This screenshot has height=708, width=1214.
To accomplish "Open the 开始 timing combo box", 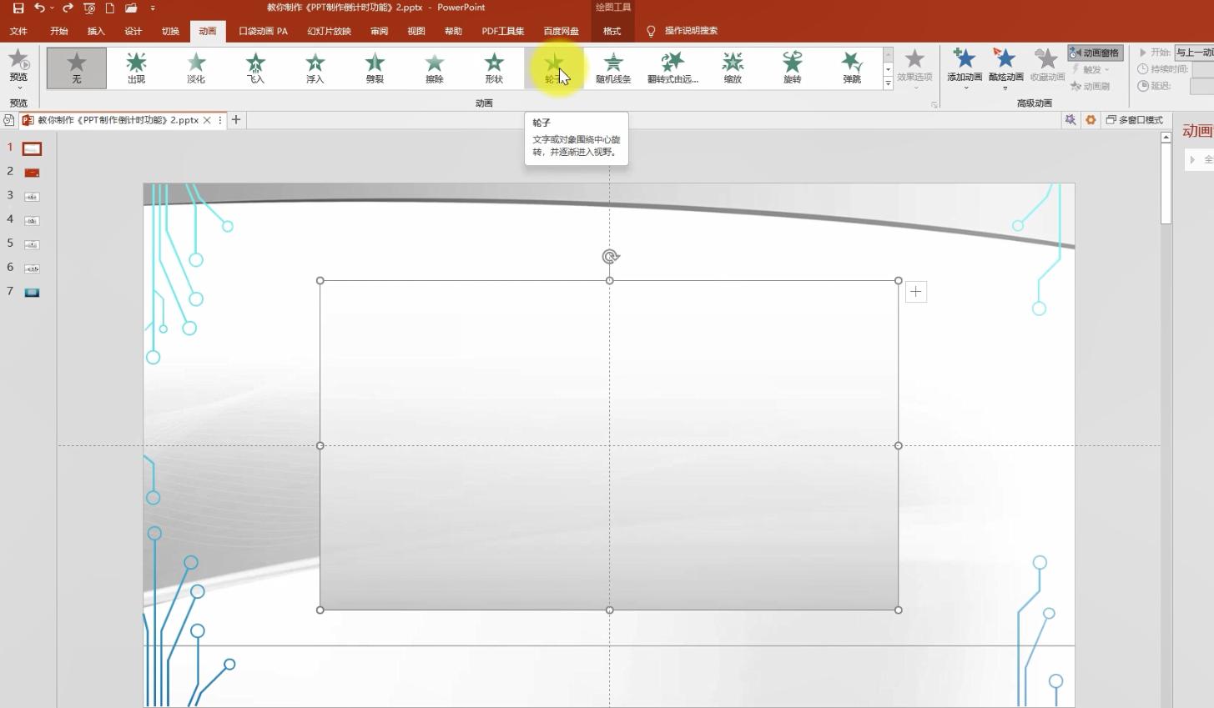I will [1193, 53].
